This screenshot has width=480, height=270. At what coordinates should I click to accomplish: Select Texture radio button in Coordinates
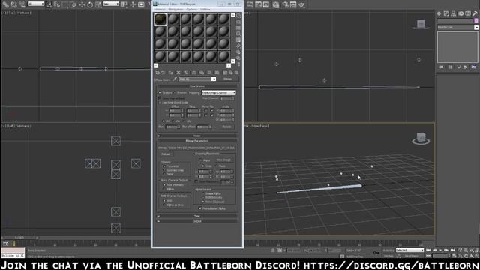[160, 92]
